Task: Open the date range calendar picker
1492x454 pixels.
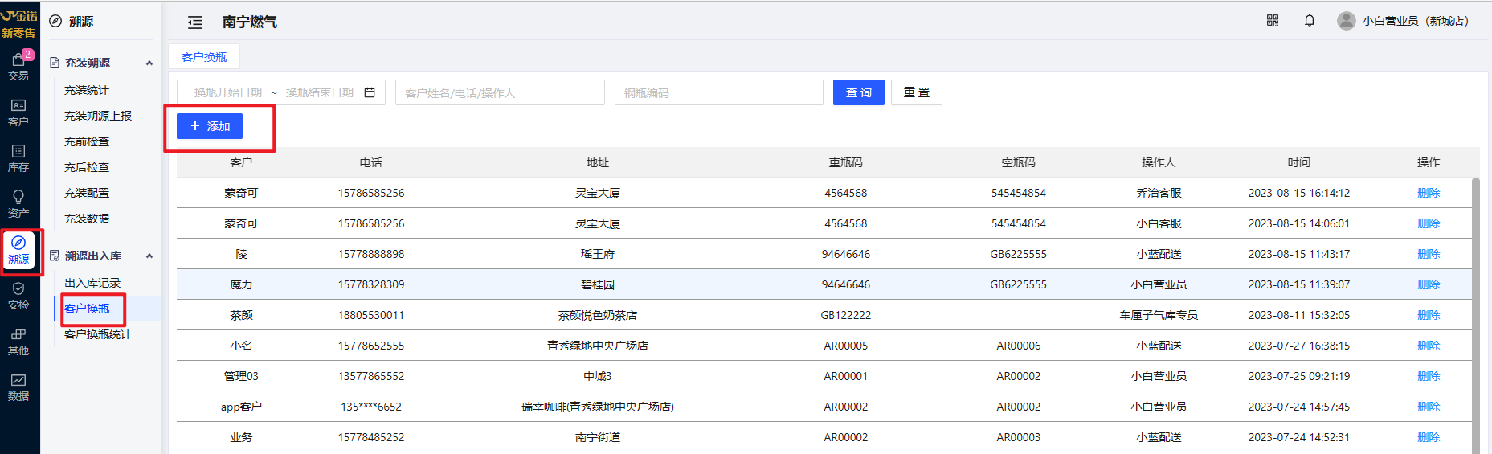Action: (x=370, y=92)
